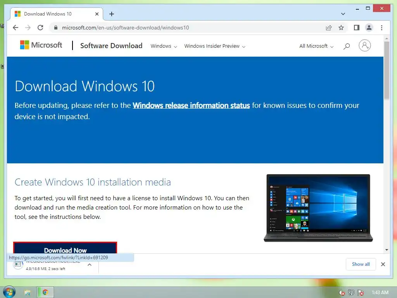Open the Microsoft site search magnifier
The height and width of the screenshot is (298, 397).
[x=347, y=46]
